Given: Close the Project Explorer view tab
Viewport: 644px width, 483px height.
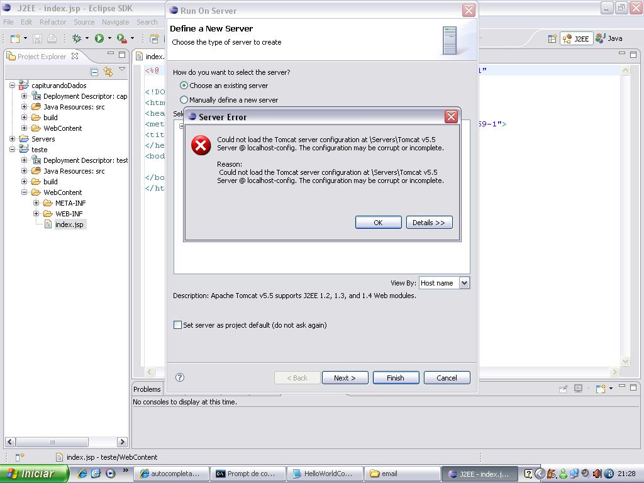Looking at the screenshot, I should click(x=75, y=56).
